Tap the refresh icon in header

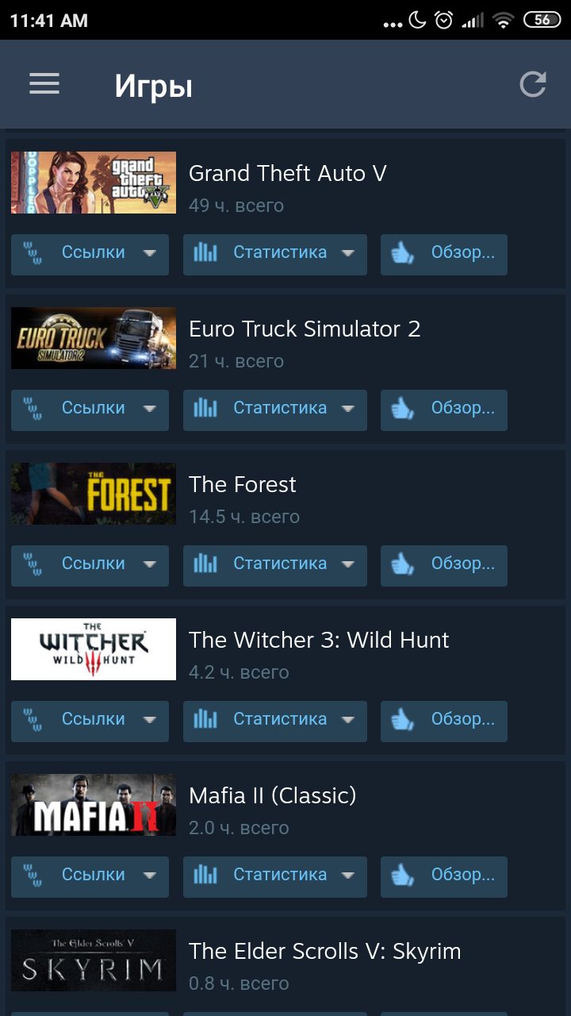click(533, 84)
